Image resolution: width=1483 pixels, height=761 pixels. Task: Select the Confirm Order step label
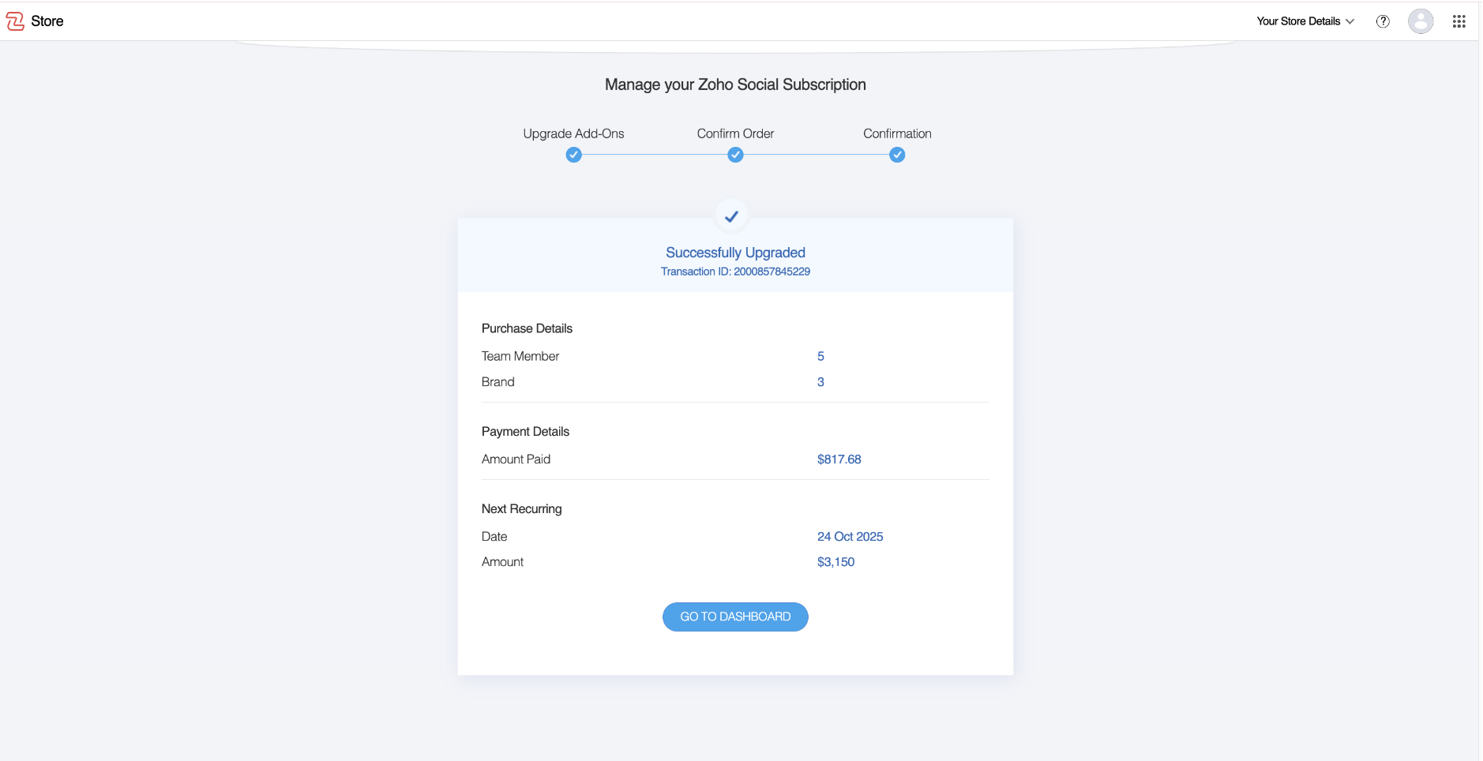click(735, 133)
